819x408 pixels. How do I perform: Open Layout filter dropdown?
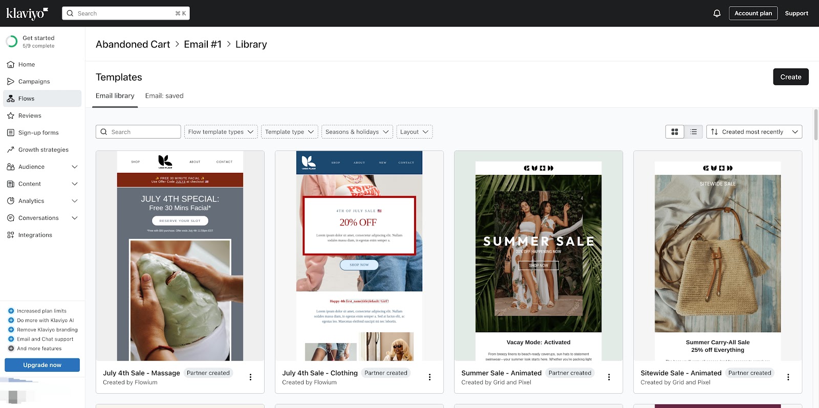coord(415,132)
